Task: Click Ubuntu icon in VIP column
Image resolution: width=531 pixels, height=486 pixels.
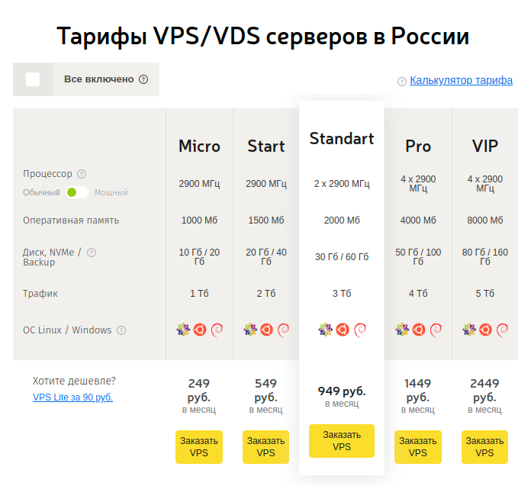Action: coord(485,330)
